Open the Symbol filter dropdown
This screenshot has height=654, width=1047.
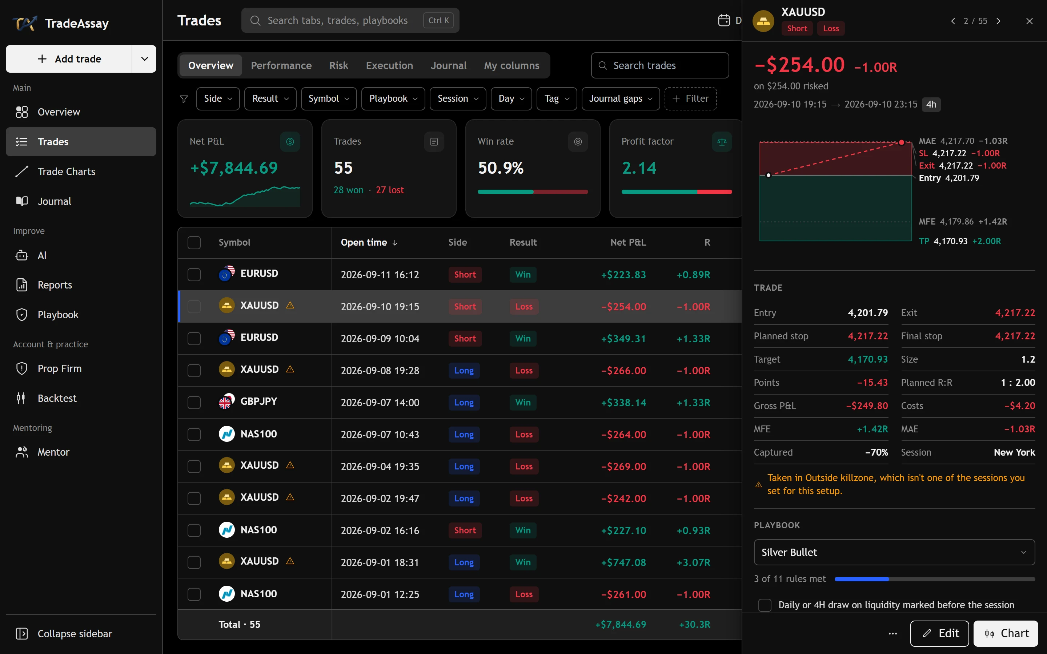click(x=329, y=98)
